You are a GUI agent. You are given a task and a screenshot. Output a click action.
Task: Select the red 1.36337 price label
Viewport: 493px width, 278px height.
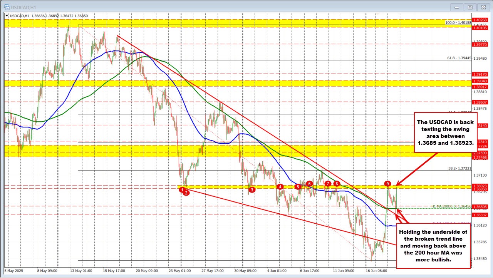click(480, 215)
